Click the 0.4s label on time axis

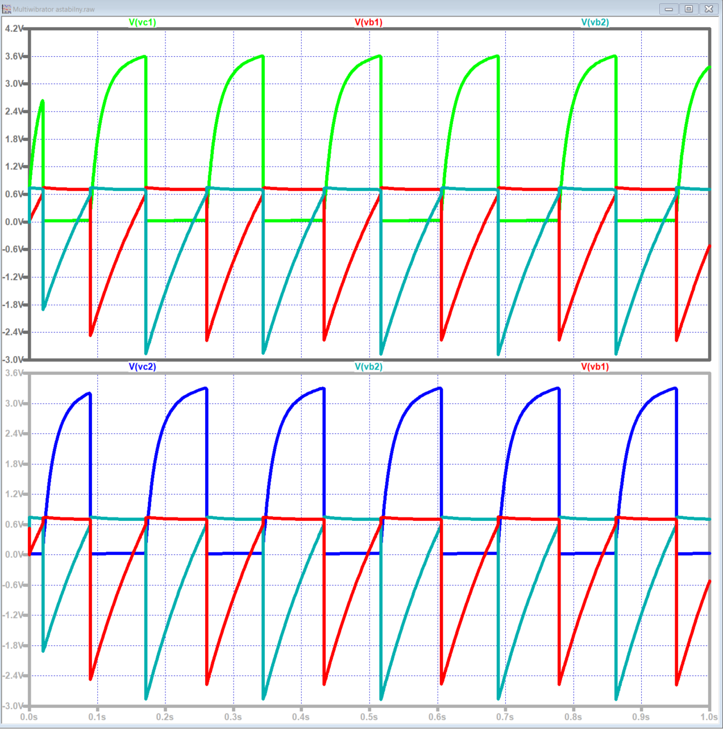click(x=301, y=717)
